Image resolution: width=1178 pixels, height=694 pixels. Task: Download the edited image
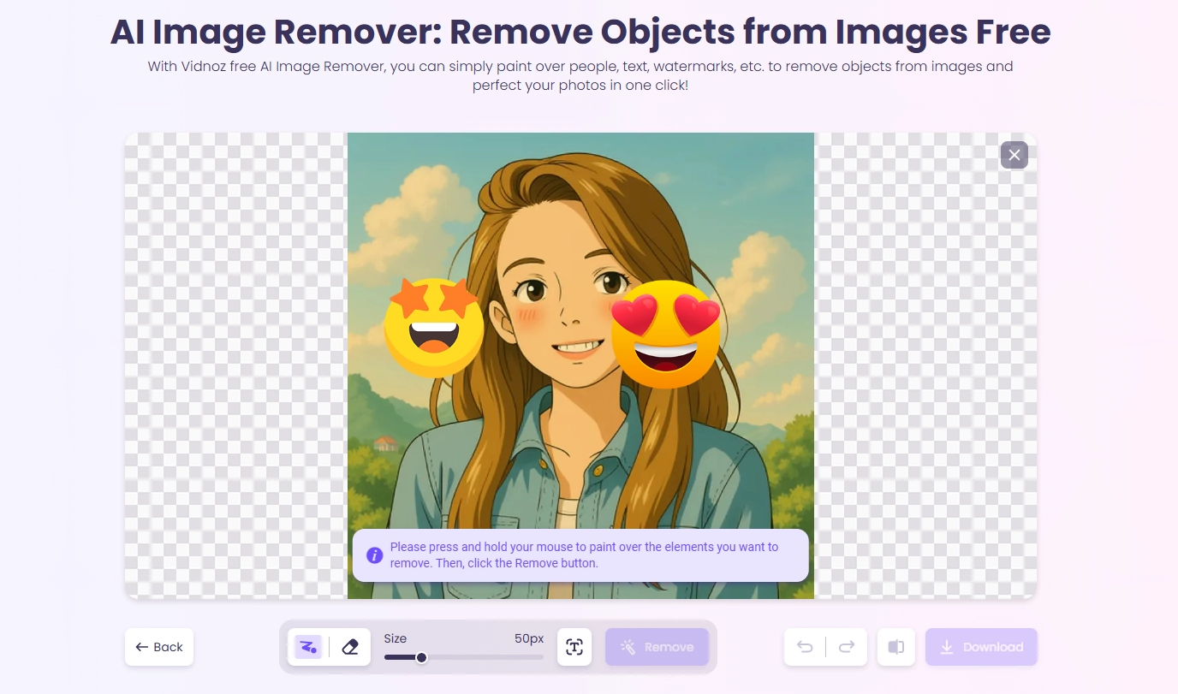pyautogui.click(x=981, y=647)
